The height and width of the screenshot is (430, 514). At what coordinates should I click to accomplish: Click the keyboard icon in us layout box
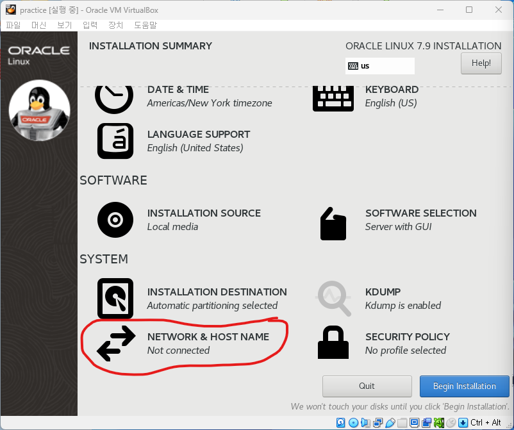tap(353, 66)
